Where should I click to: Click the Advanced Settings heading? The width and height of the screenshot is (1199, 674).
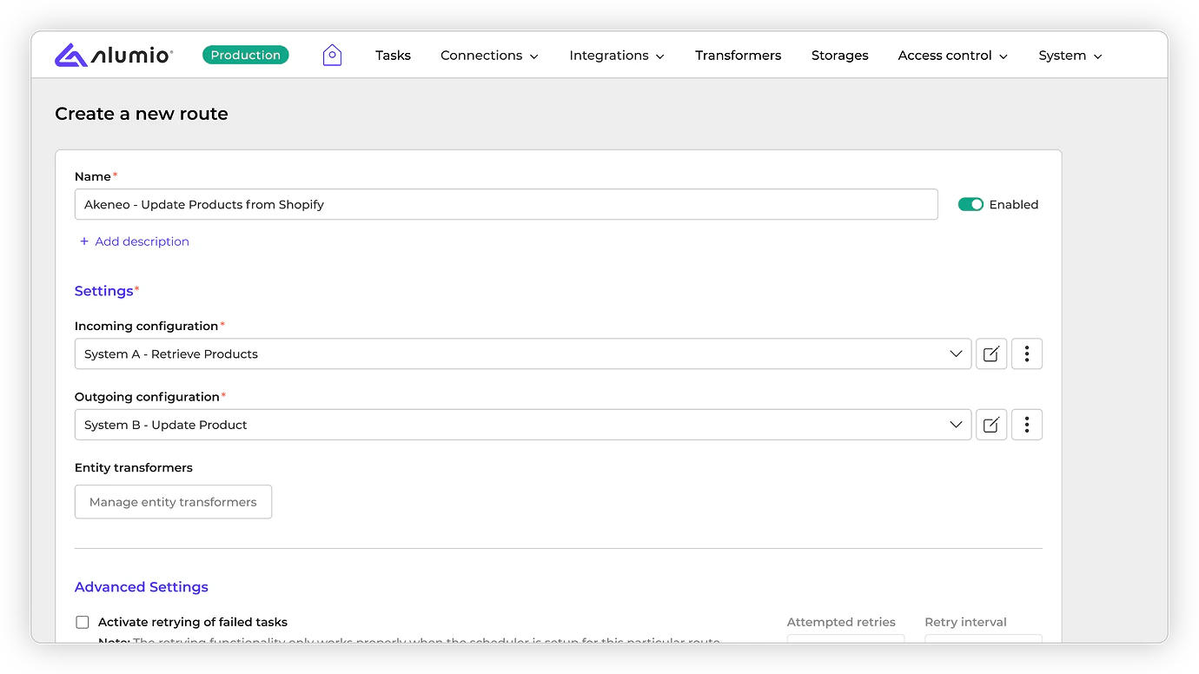(x=142, y=587)
